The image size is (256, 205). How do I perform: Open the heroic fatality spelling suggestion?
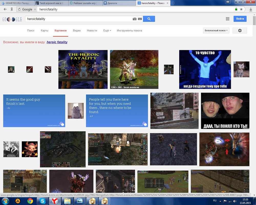point(57,42)
